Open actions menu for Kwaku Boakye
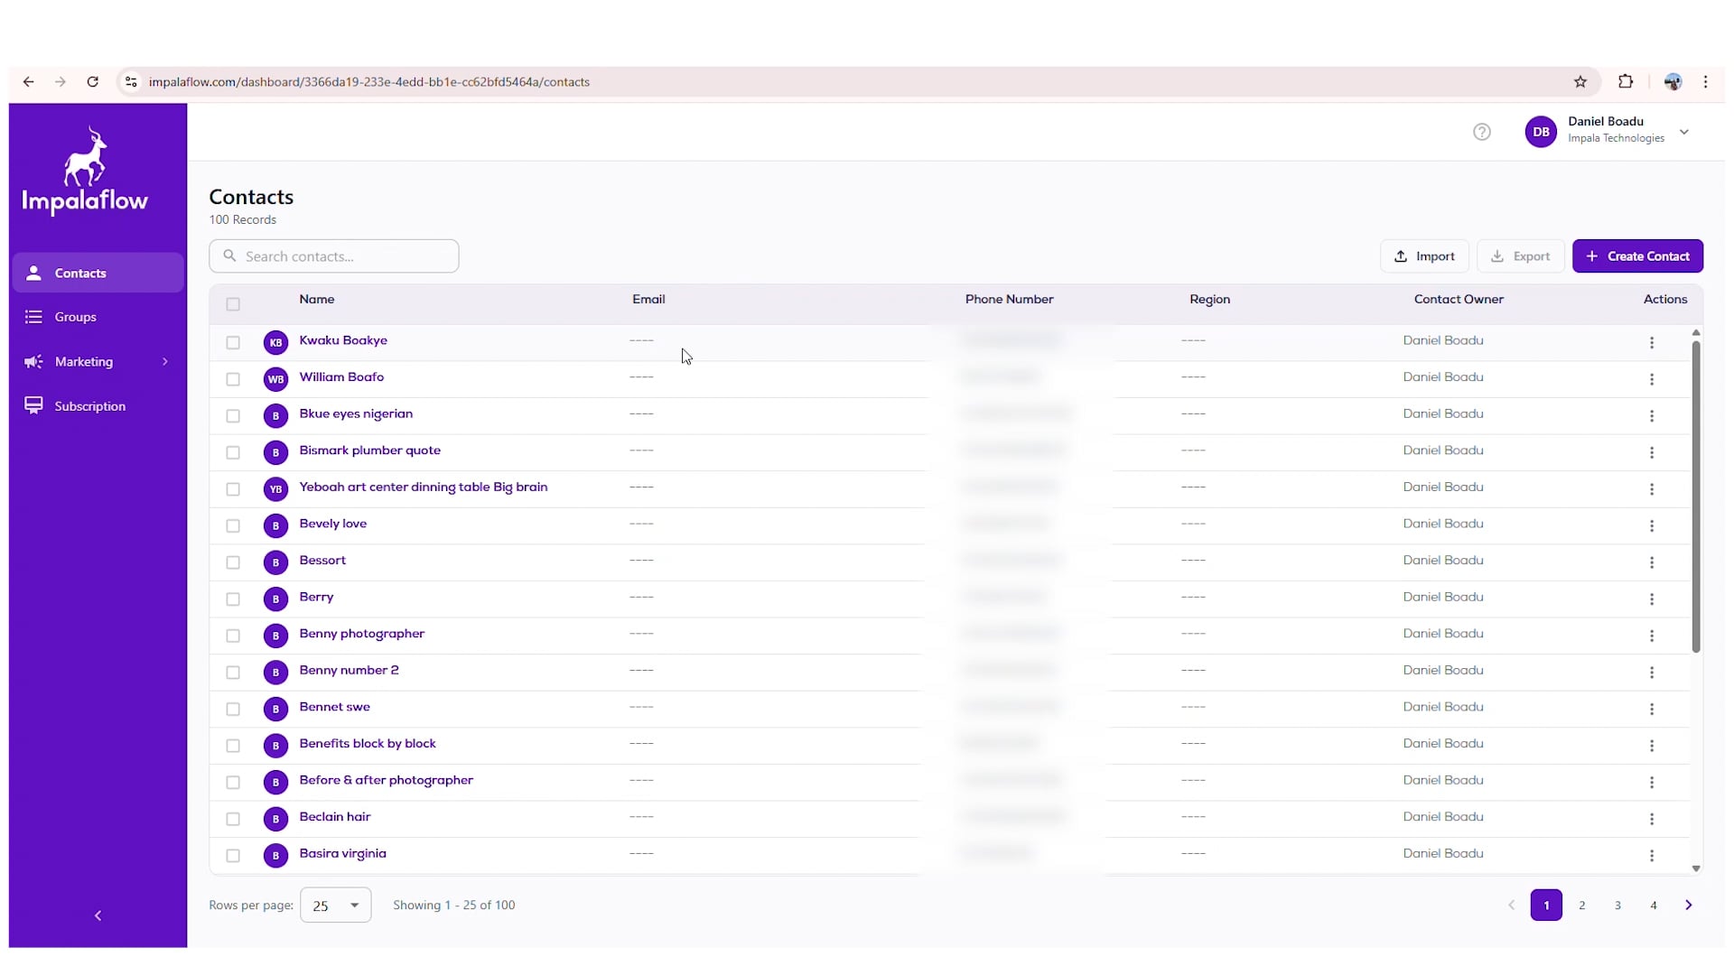This screenshot has height=975, width=1734. point(1651,342)
